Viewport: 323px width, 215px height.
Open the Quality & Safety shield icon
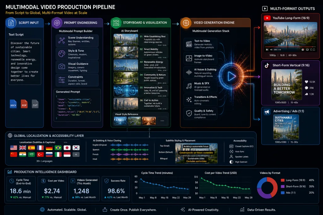[x=189, y=113]
